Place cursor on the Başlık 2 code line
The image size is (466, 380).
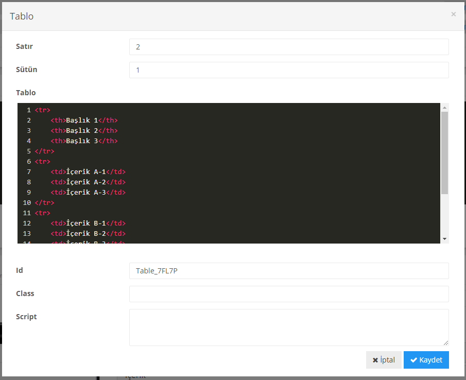pos(84,131)
